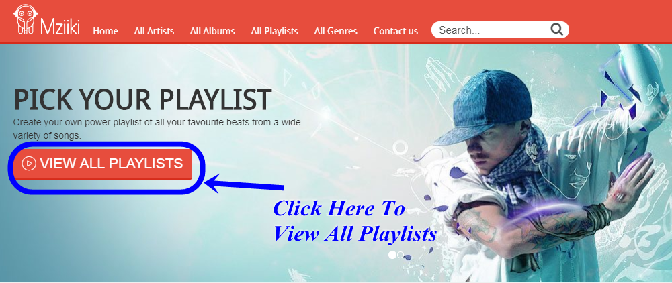The image size is (672, 283).
Task: Click the playlist description paragraph text
Action: pos(157,129)
